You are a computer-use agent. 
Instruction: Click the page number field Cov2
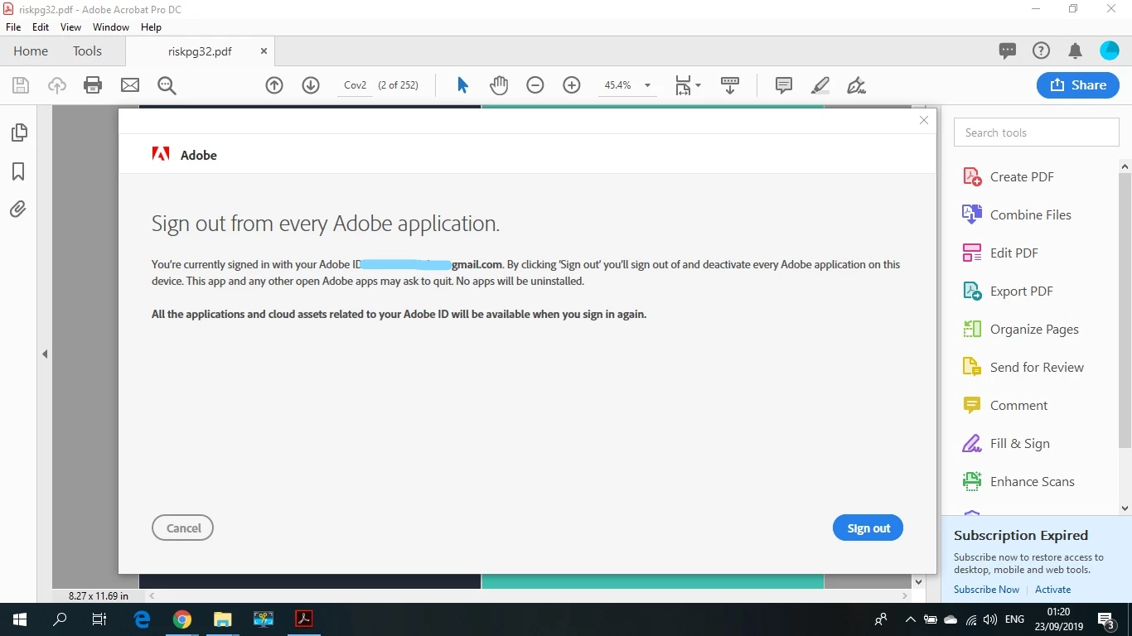click(355, 85)
